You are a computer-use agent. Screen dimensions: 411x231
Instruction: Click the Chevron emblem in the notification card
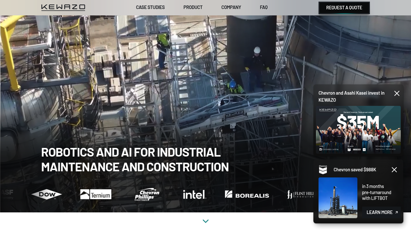(x=323, y=170)
